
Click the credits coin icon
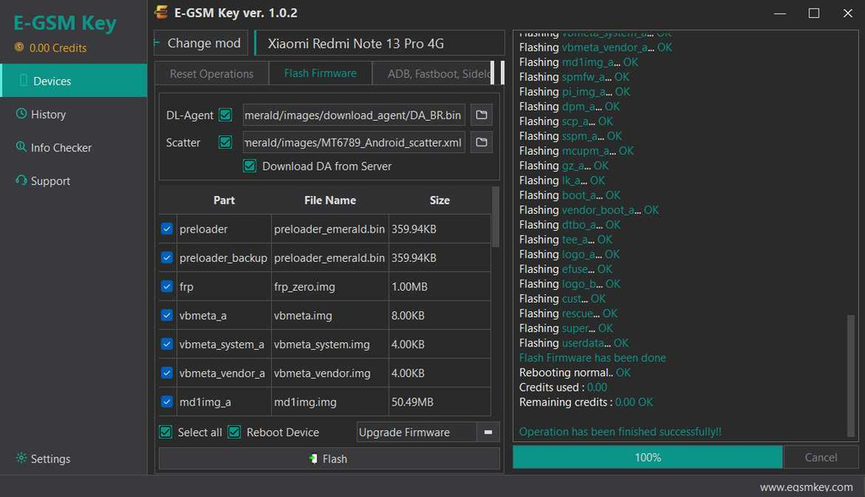click(19, 47)
